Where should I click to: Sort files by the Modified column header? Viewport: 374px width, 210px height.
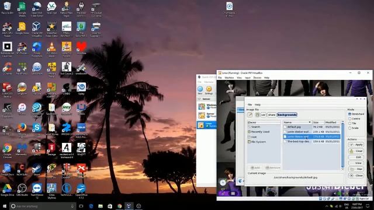[333, 122]
